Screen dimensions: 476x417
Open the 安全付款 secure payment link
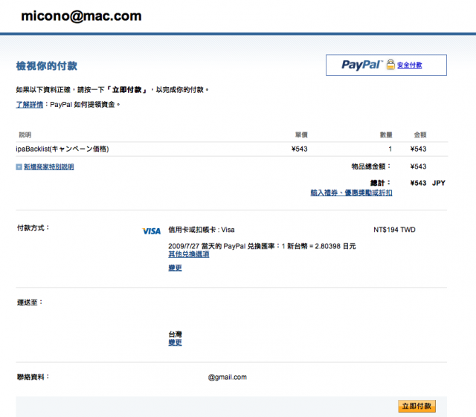[410, 65]
